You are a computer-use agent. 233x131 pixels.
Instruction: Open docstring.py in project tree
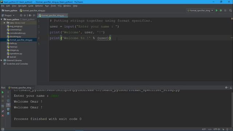pos(15,36)
